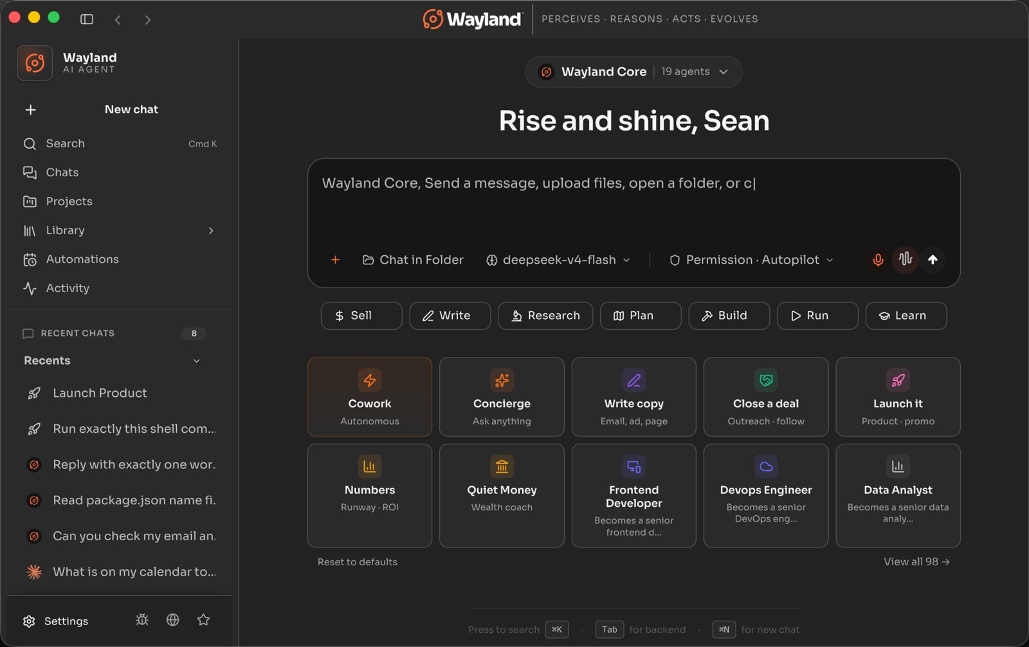Expand the Library submenu chevron
The width and height of the screenshot is (1029, 647).
211,230
